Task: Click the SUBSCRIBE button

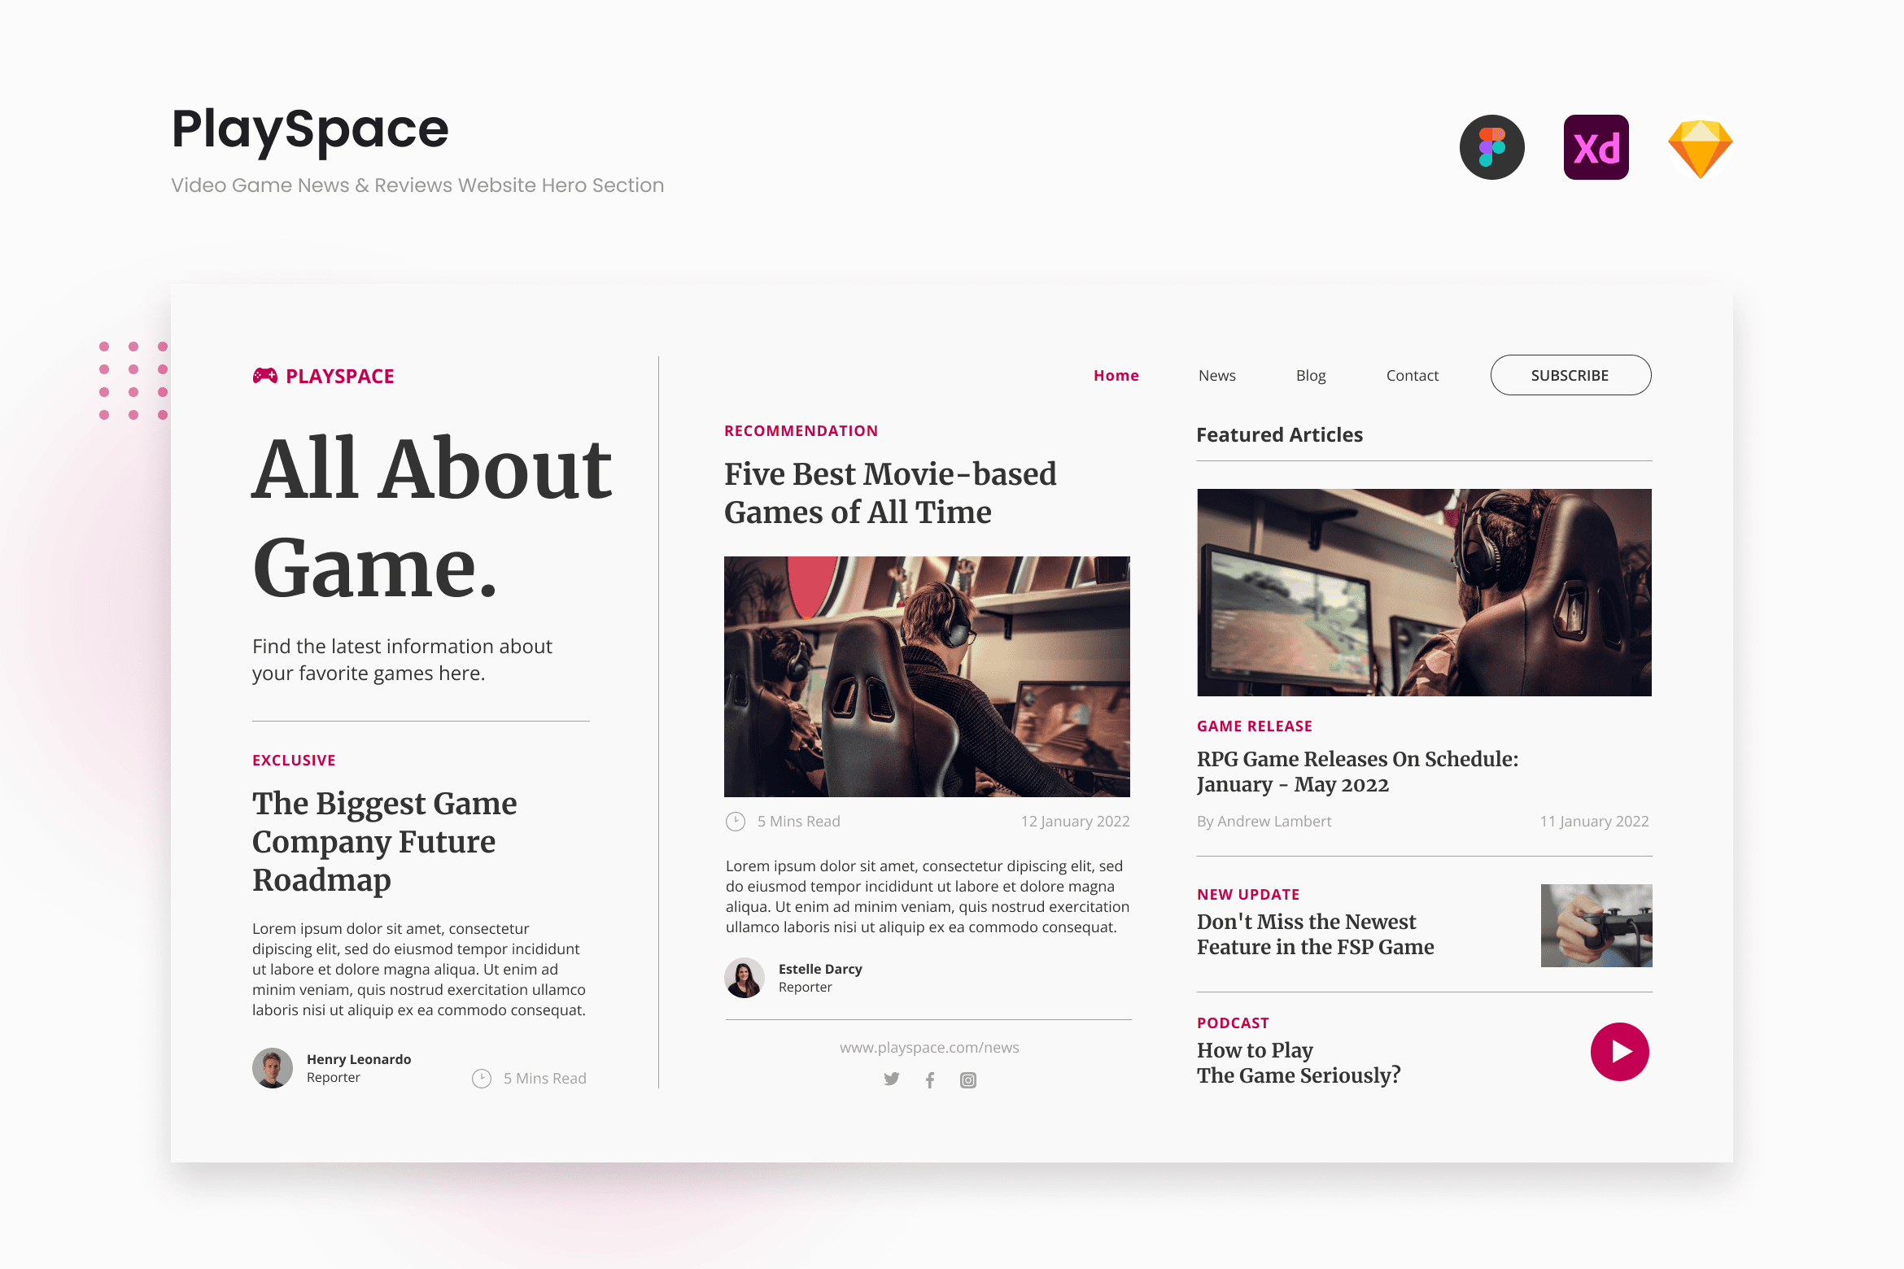Action: tap(1570, 375)
